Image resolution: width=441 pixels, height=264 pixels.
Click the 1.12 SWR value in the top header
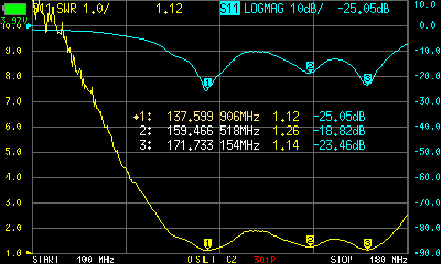(x=169, y=9)
